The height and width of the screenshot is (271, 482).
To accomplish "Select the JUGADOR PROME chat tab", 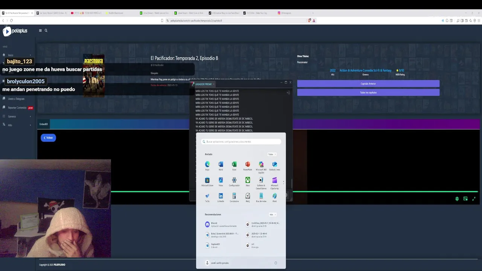I will coord(203,84).
